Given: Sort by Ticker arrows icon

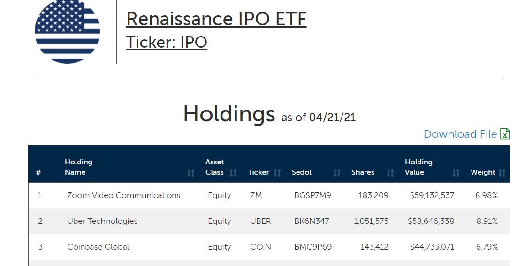Looking at the screenshot, I should [277, 173].
